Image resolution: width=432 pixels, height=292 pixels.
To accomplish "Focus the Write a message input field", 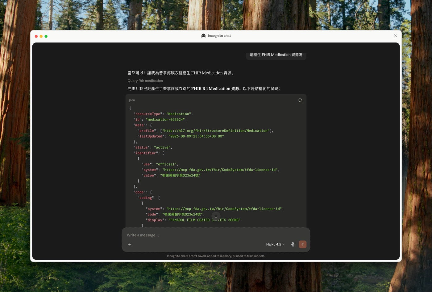I will [216, 235].
